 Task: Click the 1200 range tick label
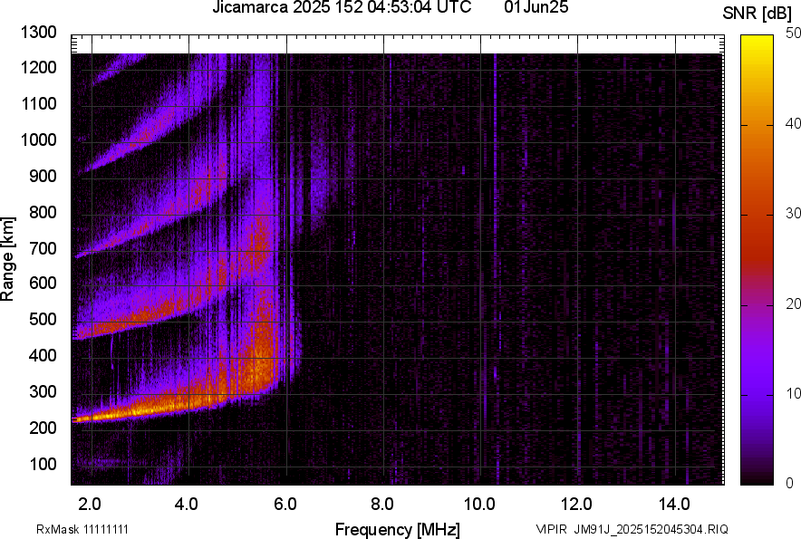click(x=38, y=67)
